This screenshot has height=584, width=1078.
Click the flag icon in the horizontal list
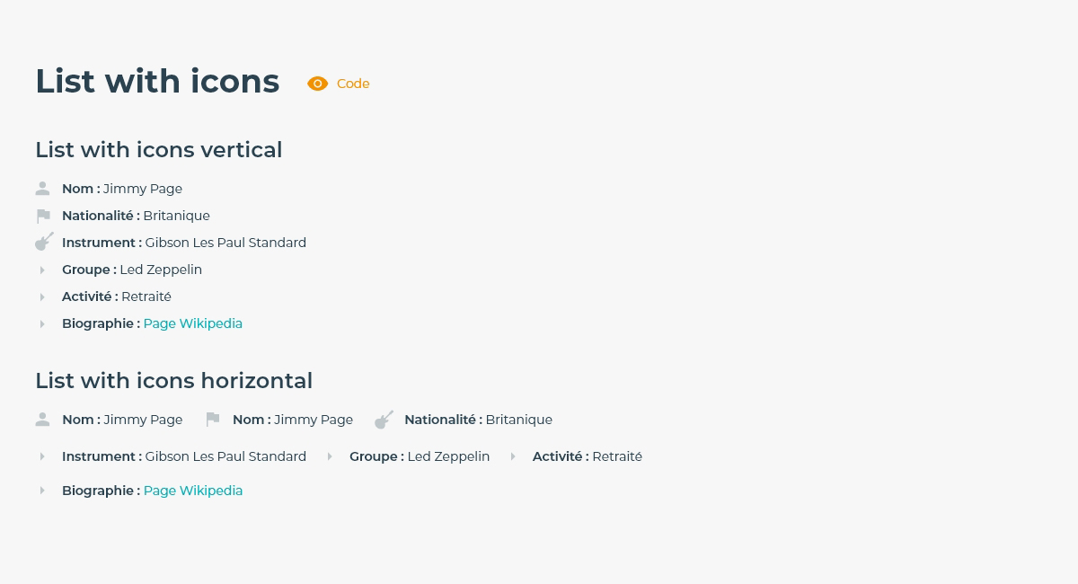point(213,420)
